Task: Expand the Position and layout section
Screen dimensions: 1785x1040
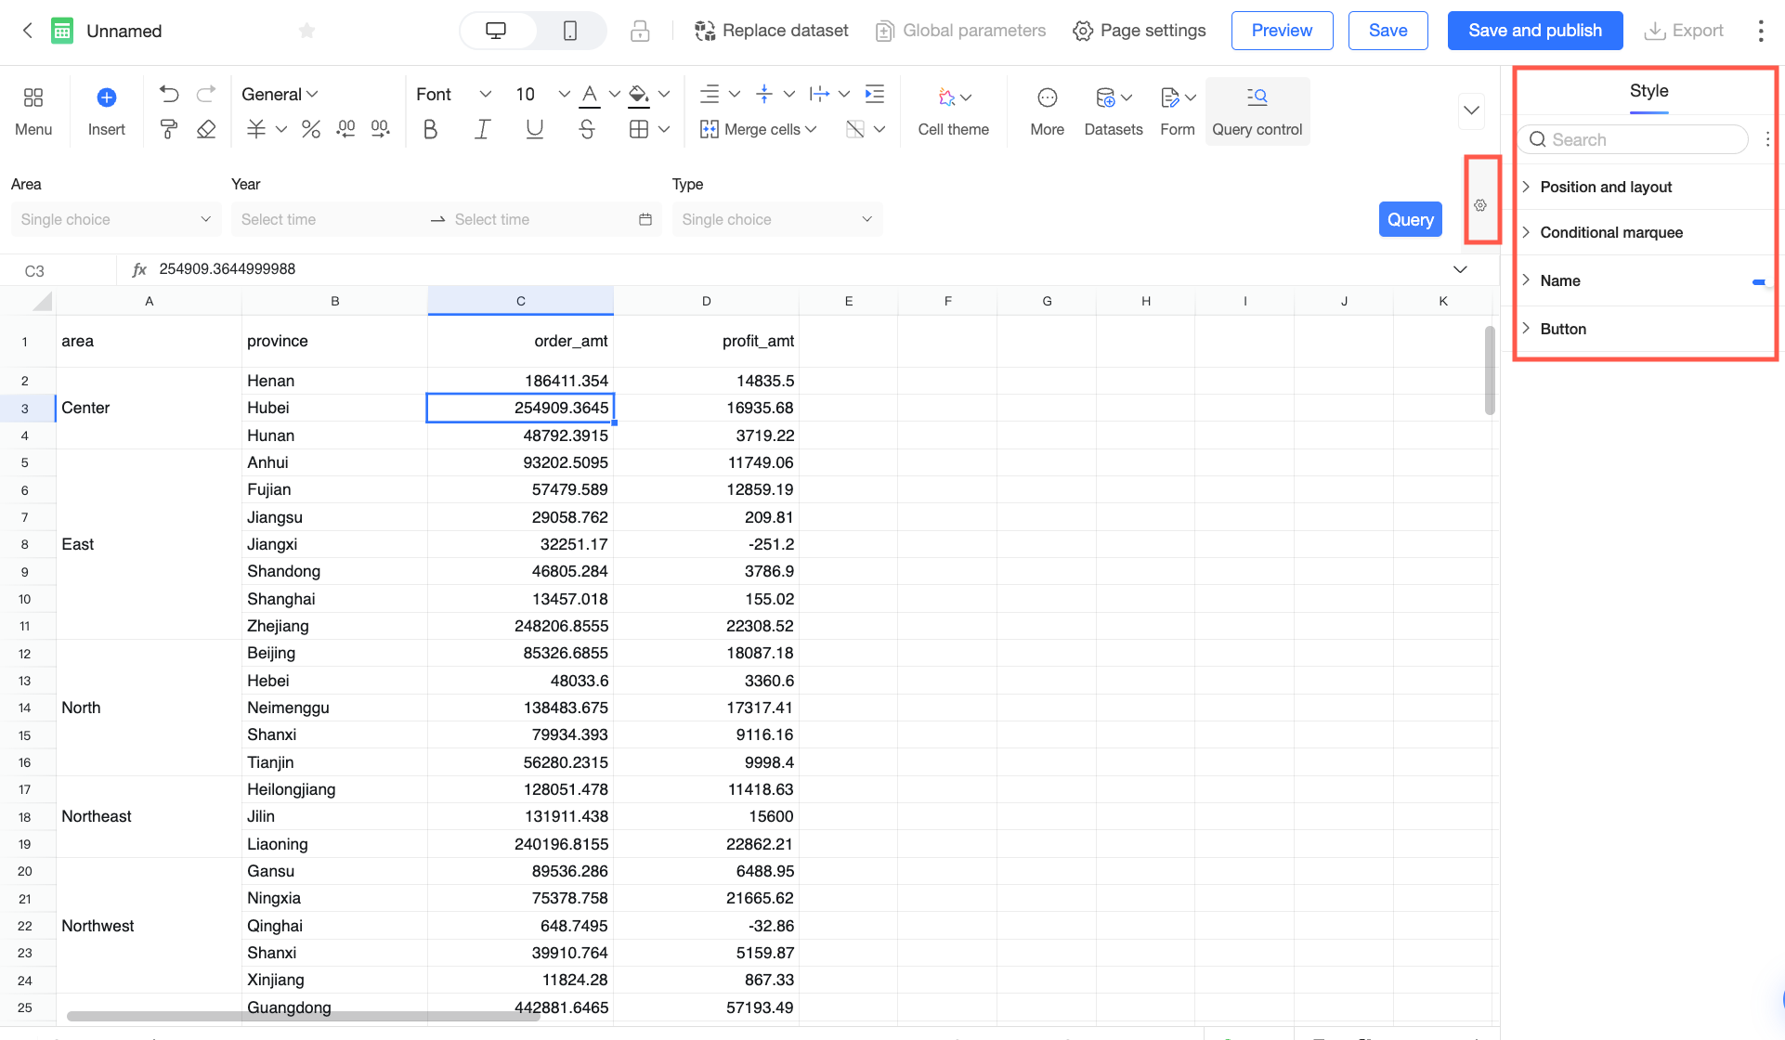Action: [1606, 187]
